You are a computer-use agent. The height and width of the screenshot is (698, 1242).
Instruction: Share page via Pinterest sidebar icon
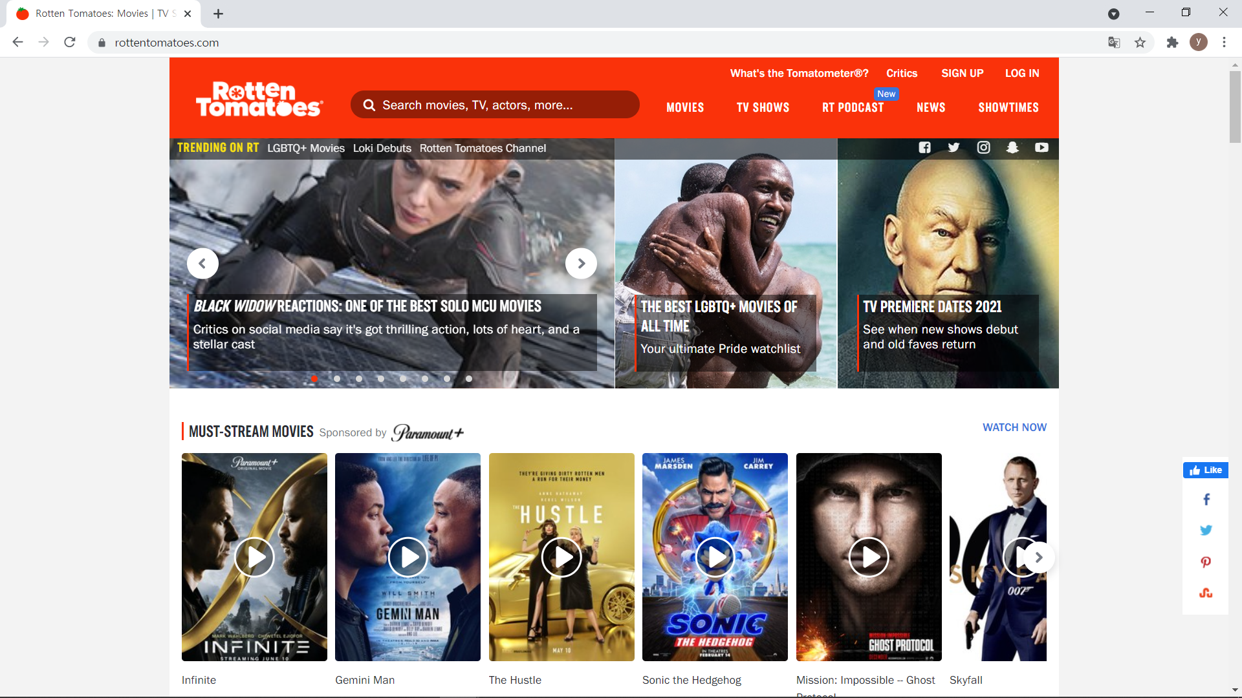[x=1206, y=562]
